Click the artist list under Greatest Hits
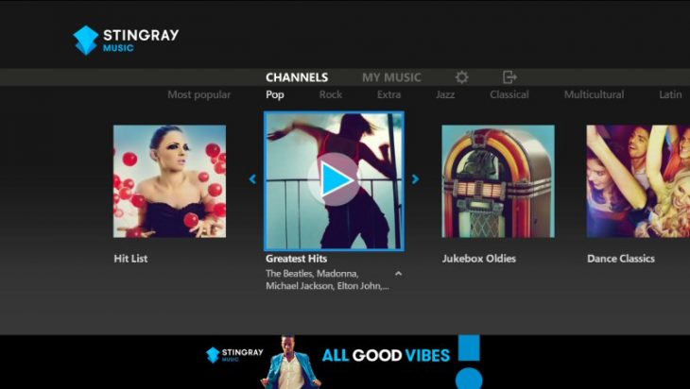The height and width of the screenshot is (389, 690). 327,279
